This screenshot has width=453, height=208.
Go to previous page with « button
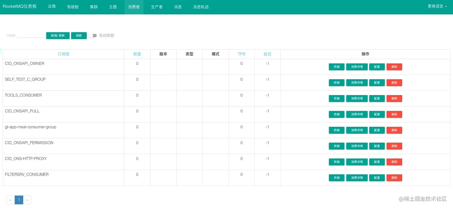(10, 200)
